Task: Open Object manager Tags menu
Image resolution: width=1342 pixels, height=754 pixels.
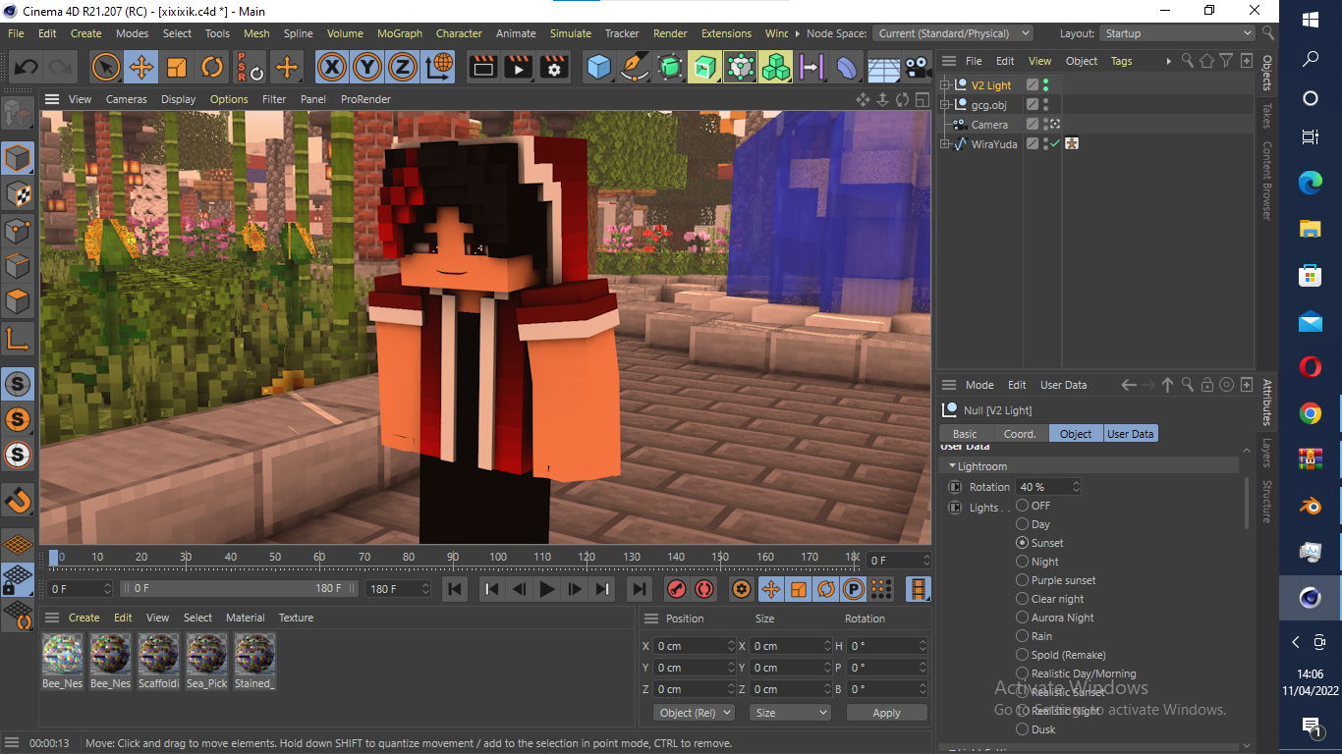Action: (1121, 61)
